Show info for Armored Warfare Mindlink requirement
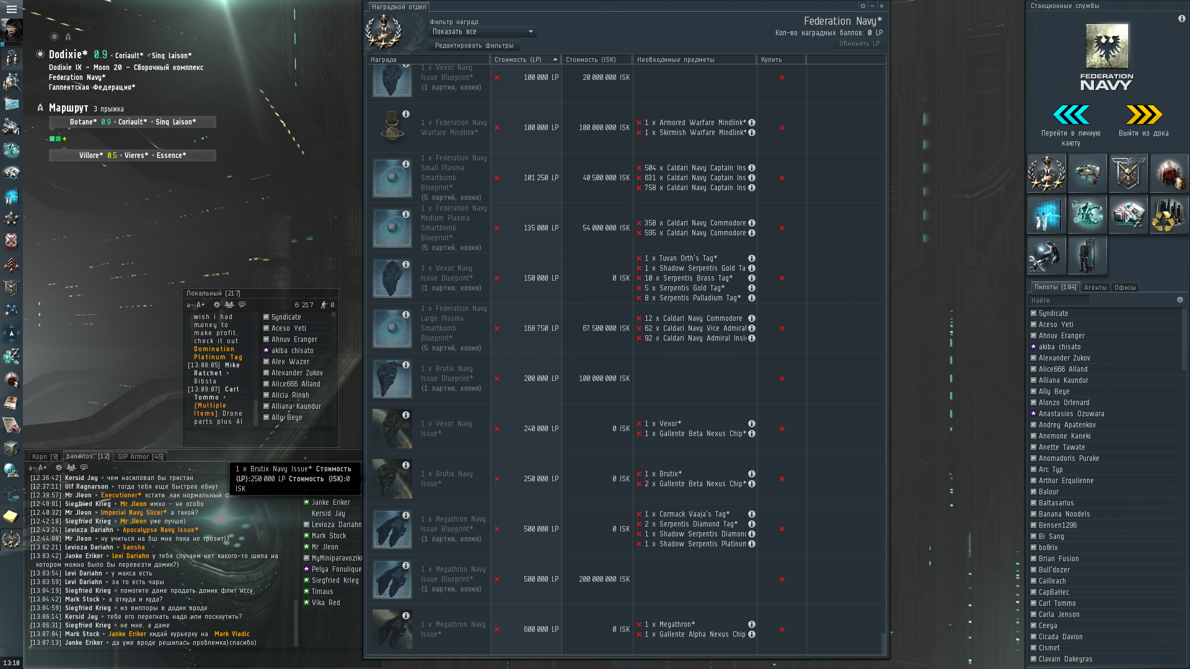1190x669 pixels. pos(752,123)
